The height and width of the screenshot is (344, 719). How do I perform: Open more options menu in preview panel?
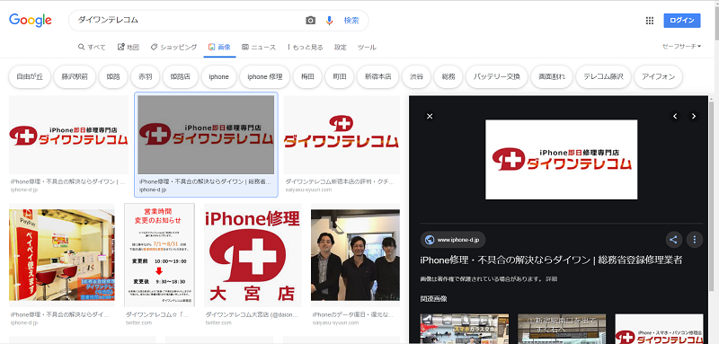695,239
